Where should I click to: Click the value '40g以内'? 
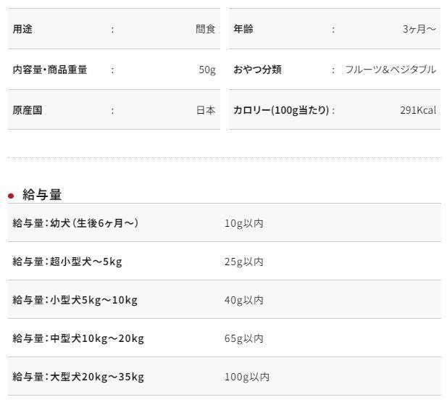pyautogui.click(x=243, y=300)
